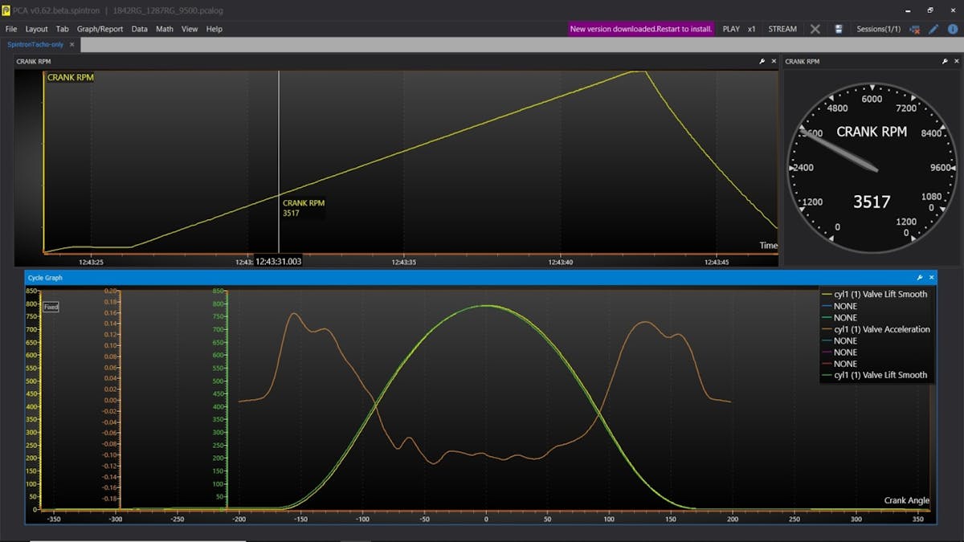Toggle the Fixed axis button
The width and height of the screenshot is (964, 542).
(x=51, y=307)
